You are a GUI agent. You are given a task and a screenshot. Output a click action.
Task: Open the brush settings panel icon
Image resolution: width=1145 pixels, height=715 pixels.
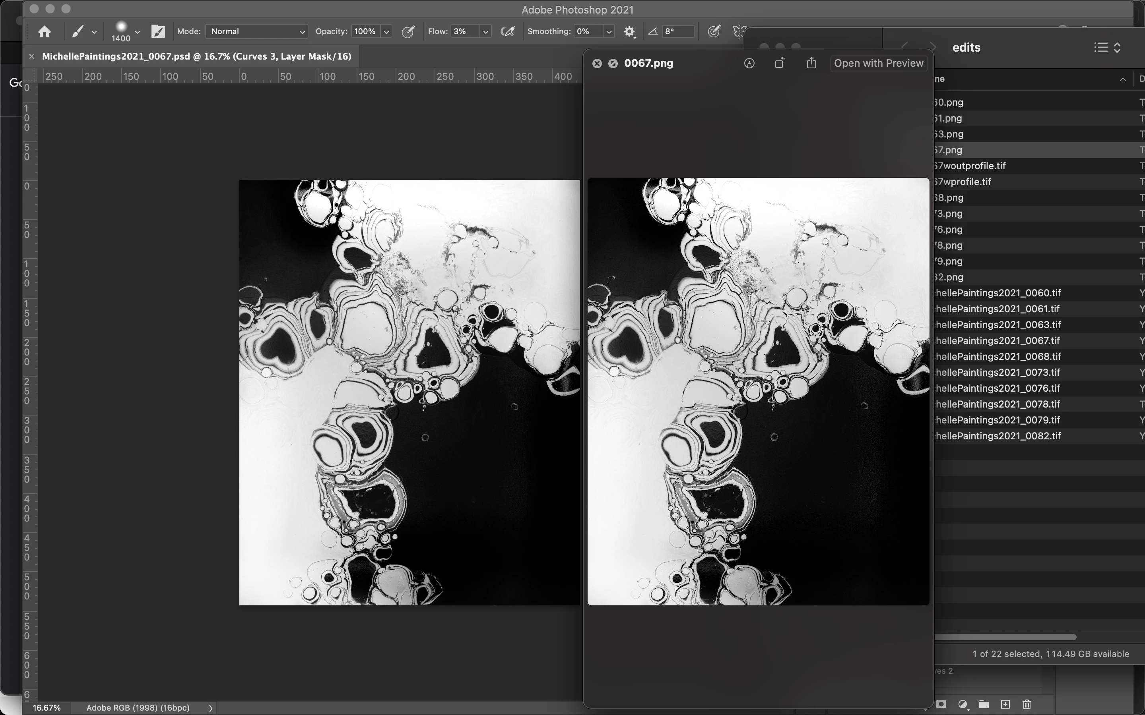[158, 32]
